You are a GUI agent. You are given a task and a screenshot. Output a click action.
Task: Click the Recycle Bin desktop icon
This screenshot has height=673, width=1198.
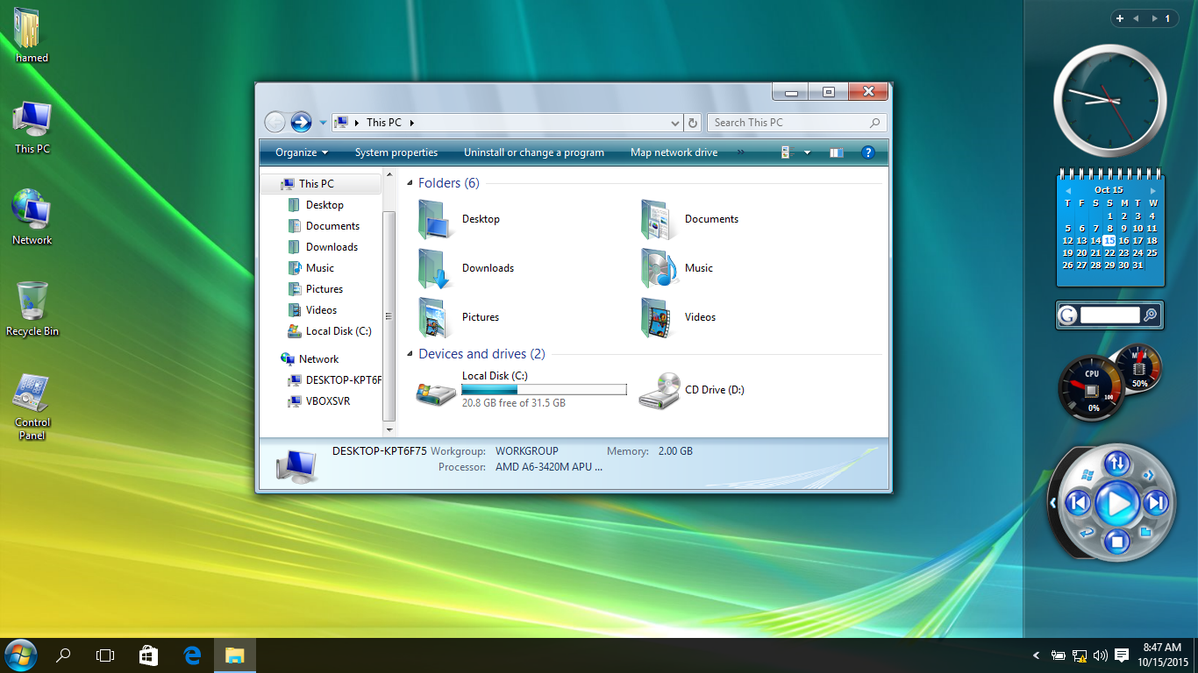click(x=32, y=302)
